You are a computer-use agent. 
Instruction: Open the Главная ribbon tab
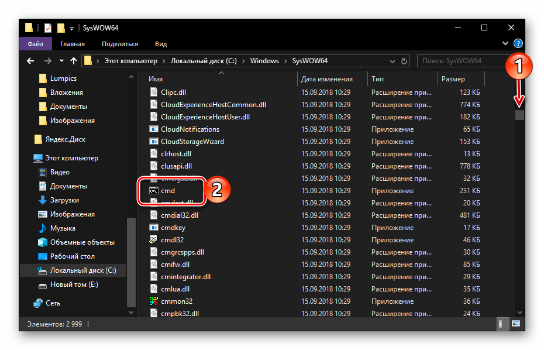click(x=73, y=44)
